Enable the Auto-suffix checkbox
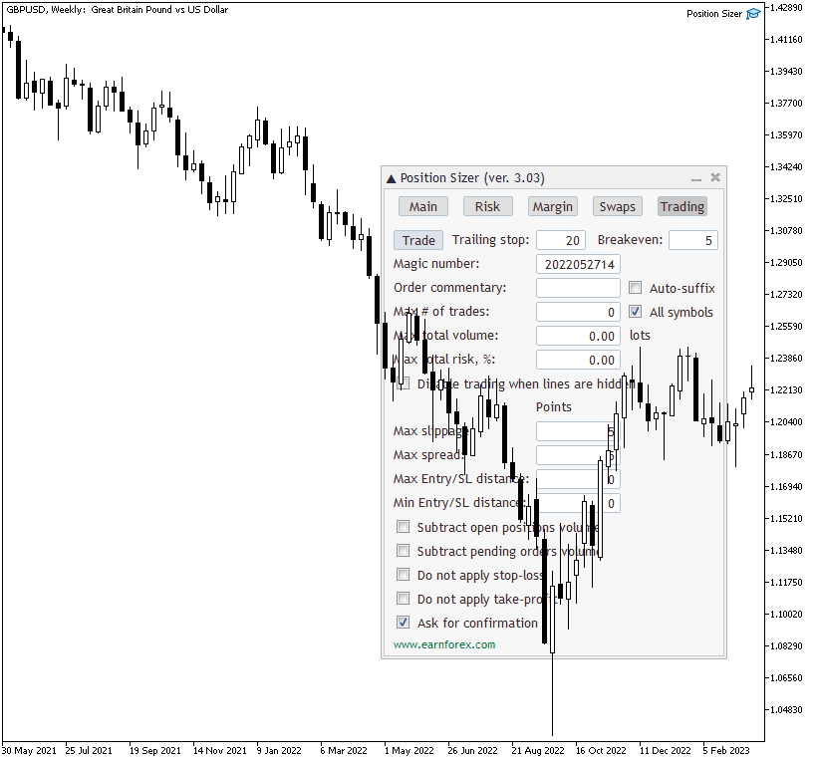The height and width of the screenshot is (762, 817). pyautogui.click(x=635, y=288)
